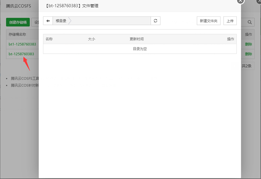Select the 根目录 breadcrumb
261x179 pixels.
[61, 21]
